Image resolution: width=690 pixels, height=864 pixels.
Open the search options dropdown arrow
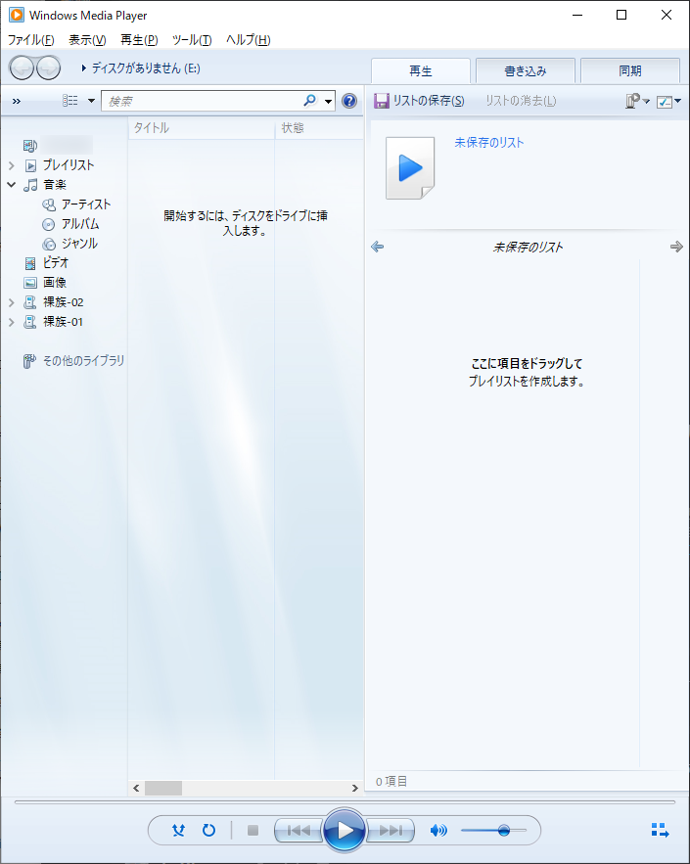coord(329,102)
